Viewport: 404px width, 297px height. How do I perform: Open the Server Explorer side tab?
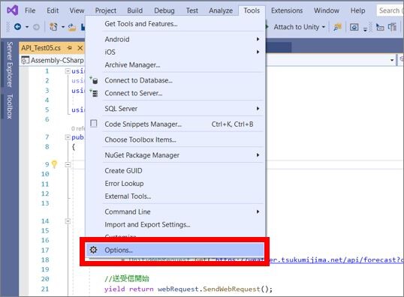click(9, 64)
